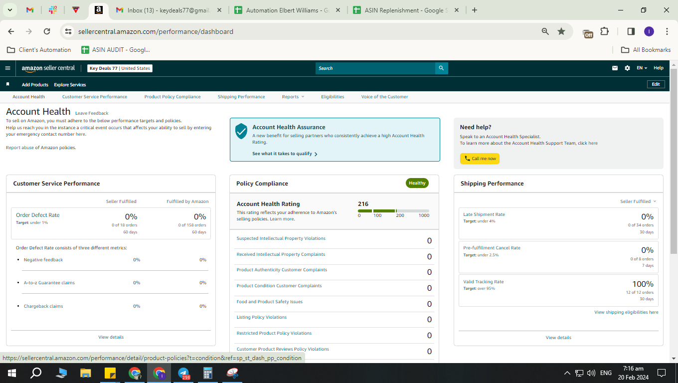Open the Chrome profile avatar
This screenshot has width=678, height=383.
(649, 31)
